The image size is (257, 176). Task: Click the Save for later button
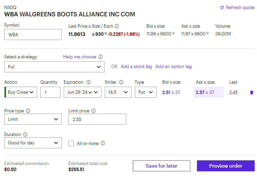161,166
